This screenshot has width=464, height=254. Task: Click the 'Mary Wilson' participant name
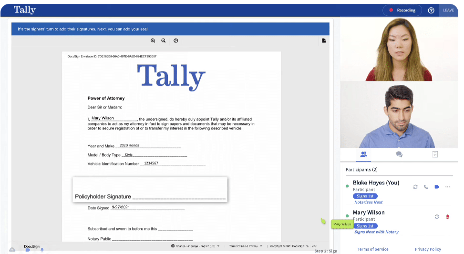[369, 213]
